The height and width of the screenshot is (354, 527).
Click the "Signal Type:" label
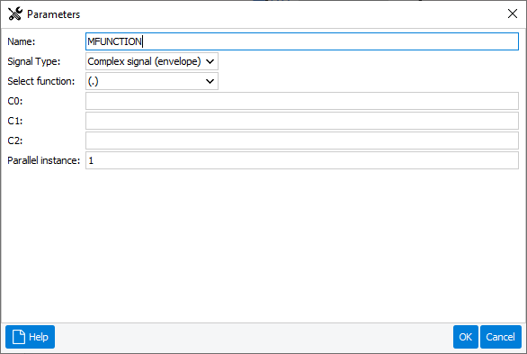point(34,61)
